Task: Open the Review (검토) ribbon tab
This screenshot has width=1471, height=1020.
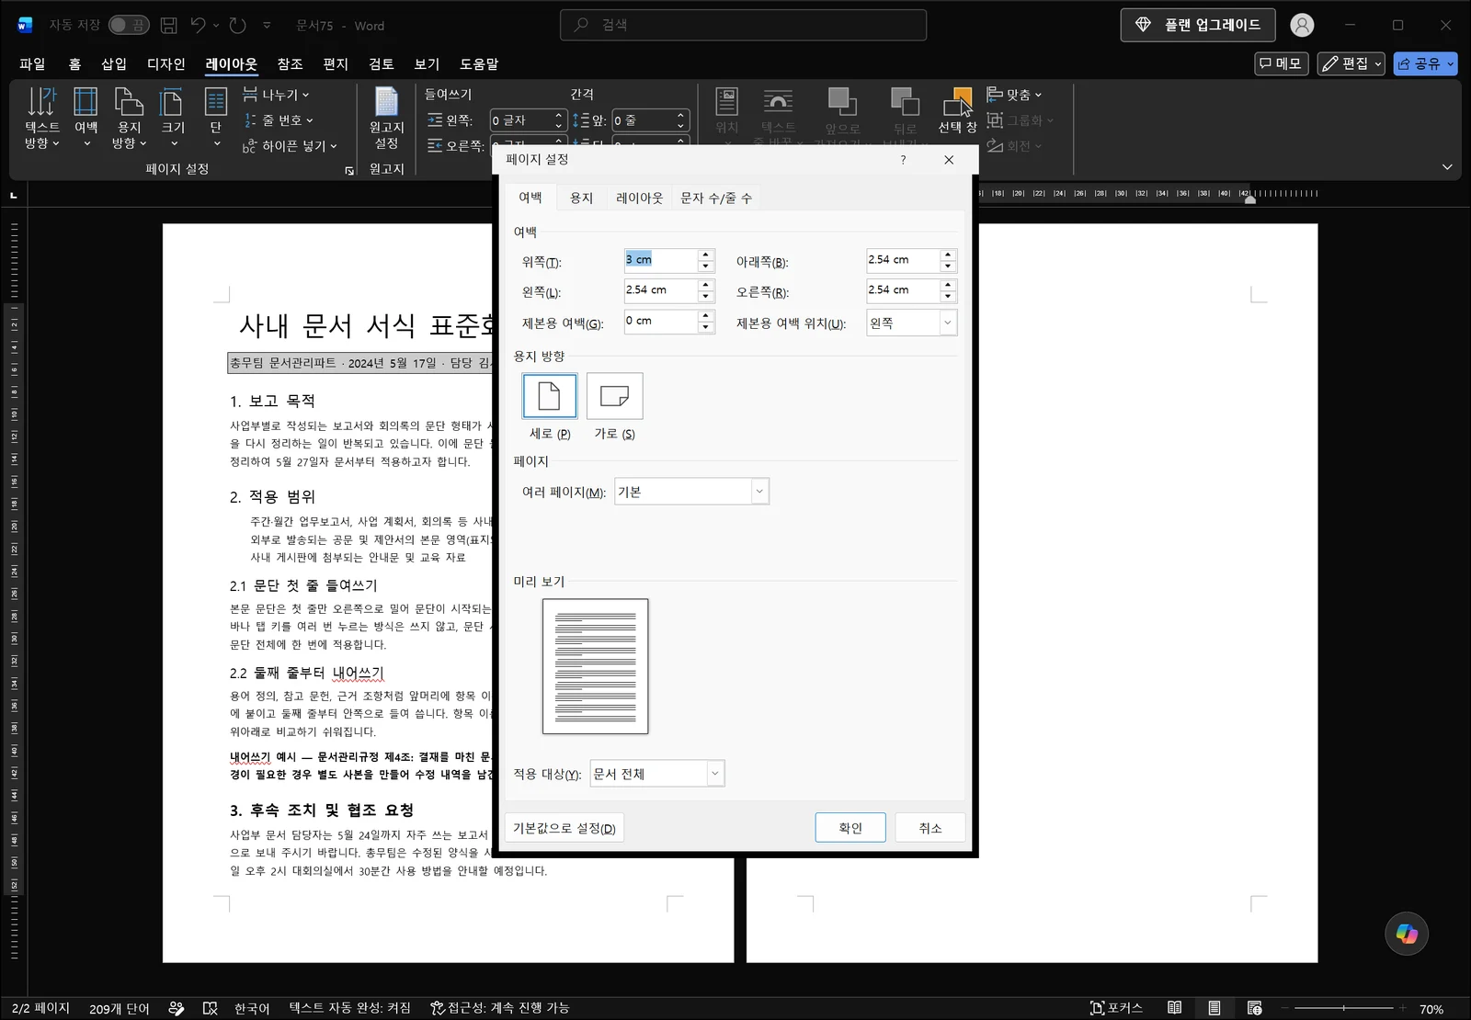Action: click(x=381, y=64)
